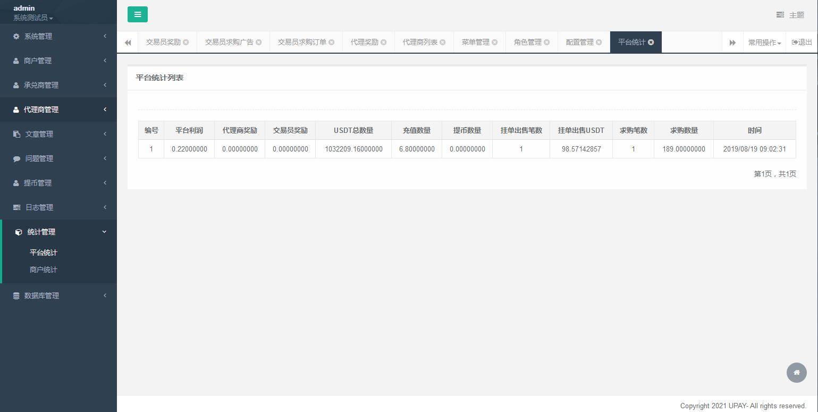The image size is (818, 412).
Task: Open the 常用操作 dropdown
Action: [764, 42]
